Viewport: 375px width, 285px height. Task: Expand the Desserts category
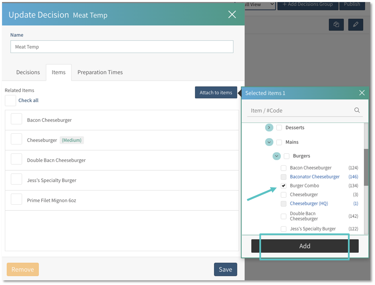click(x=269, y=127)
